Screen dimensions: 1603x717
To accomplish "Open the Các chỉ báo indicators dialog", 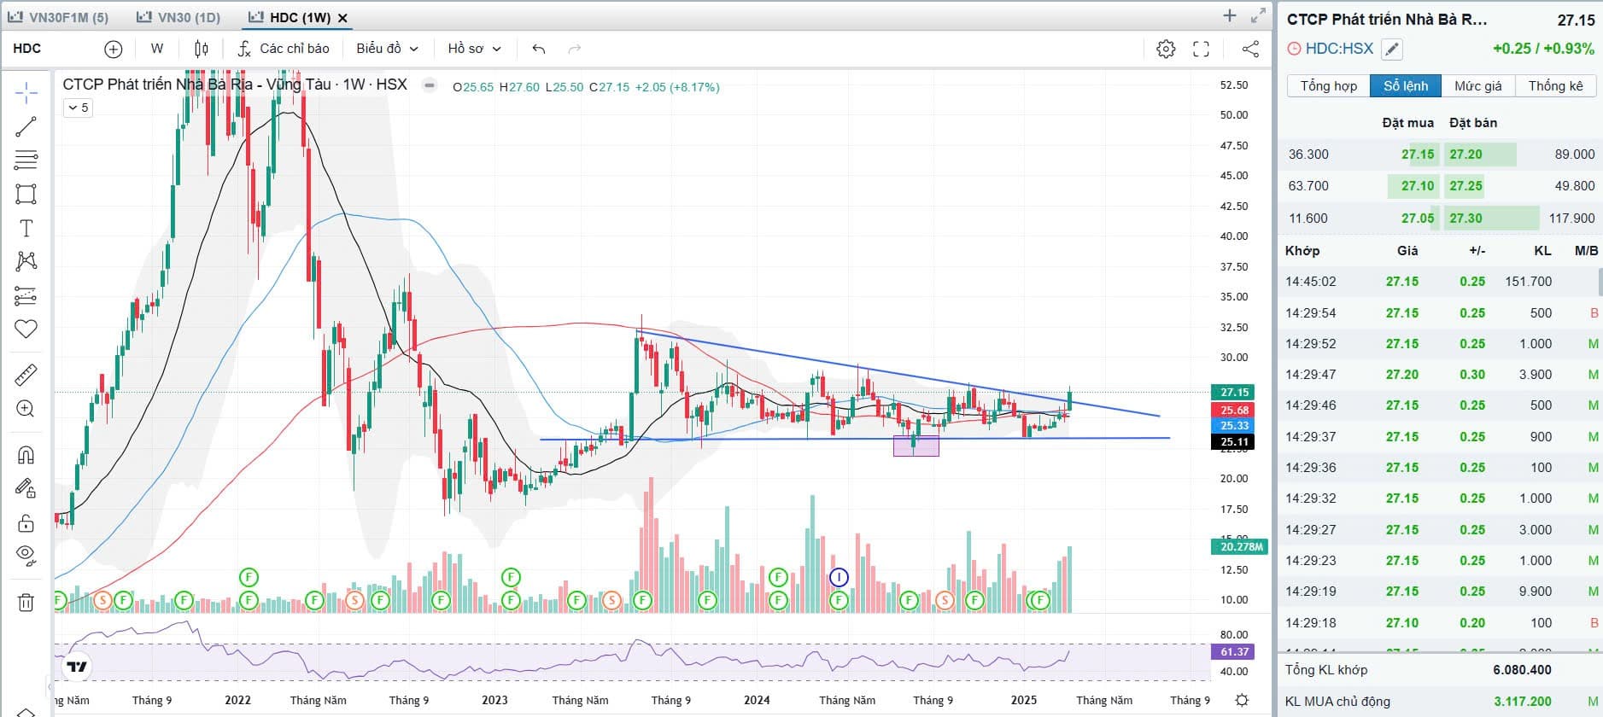I will (x=284, y=49).
